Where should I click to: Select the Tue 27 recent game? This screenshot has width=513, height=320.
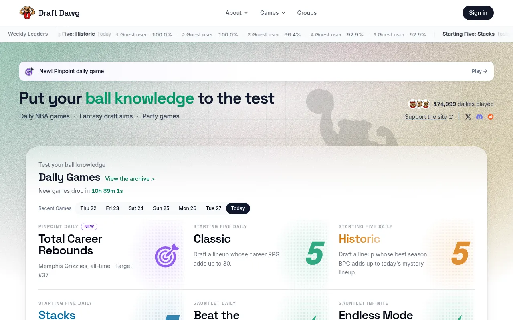[214, 208]
